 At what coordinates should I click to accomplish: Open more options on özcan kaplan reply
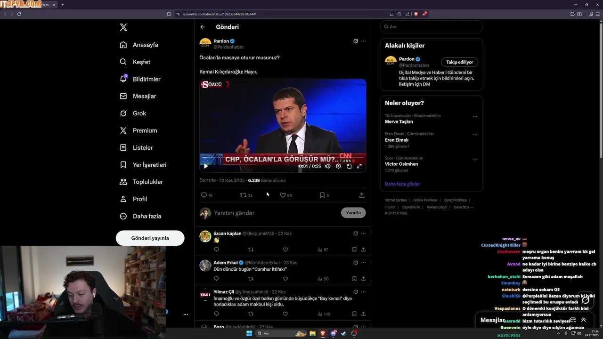pos(363,234)
